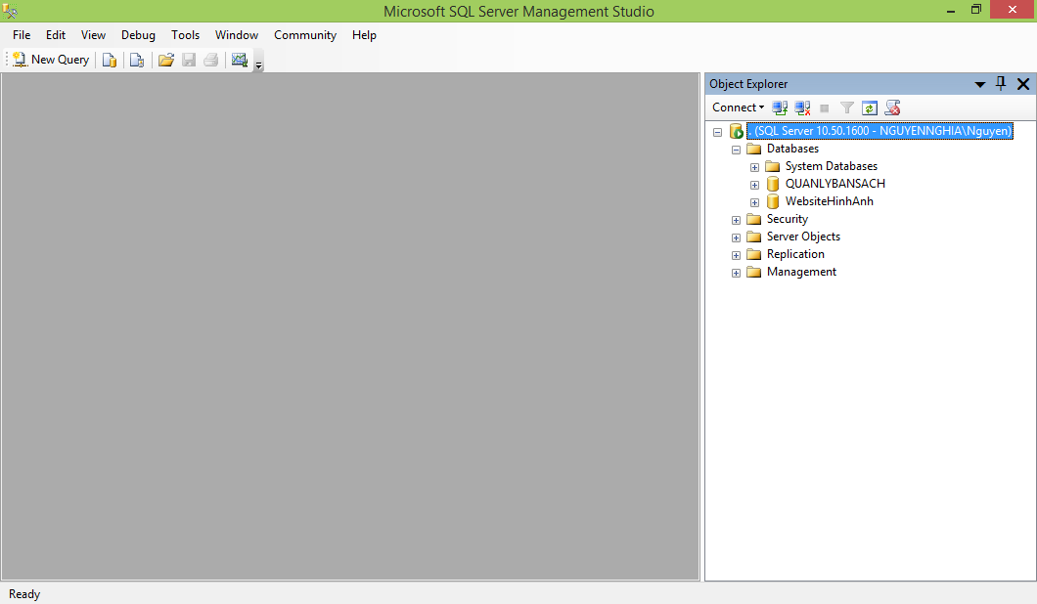Viewport: 1037px width, 604px height.
Task: Select the Replication tree item
Action: [795, 254]
